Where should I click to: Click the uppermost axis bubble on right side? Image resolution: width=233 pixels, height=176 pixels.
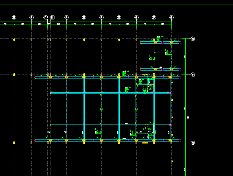click(193, 39)
